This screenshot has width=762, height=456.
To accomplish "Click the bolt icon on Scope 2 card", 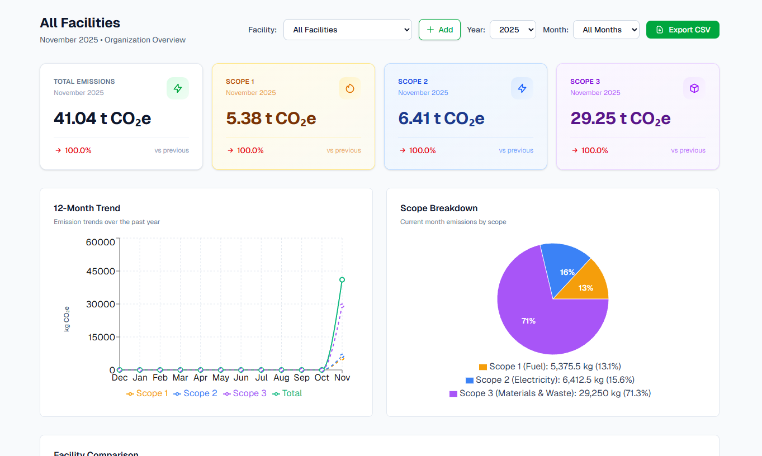I will 522,88.
